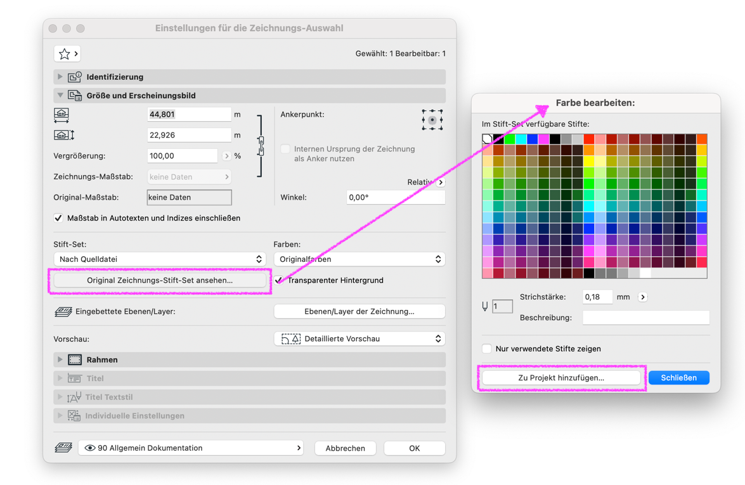Click the eye icon before 90 Allgemein Dokumentation
This screenshot has width=745, height=485.
click(x=90, y=448)
